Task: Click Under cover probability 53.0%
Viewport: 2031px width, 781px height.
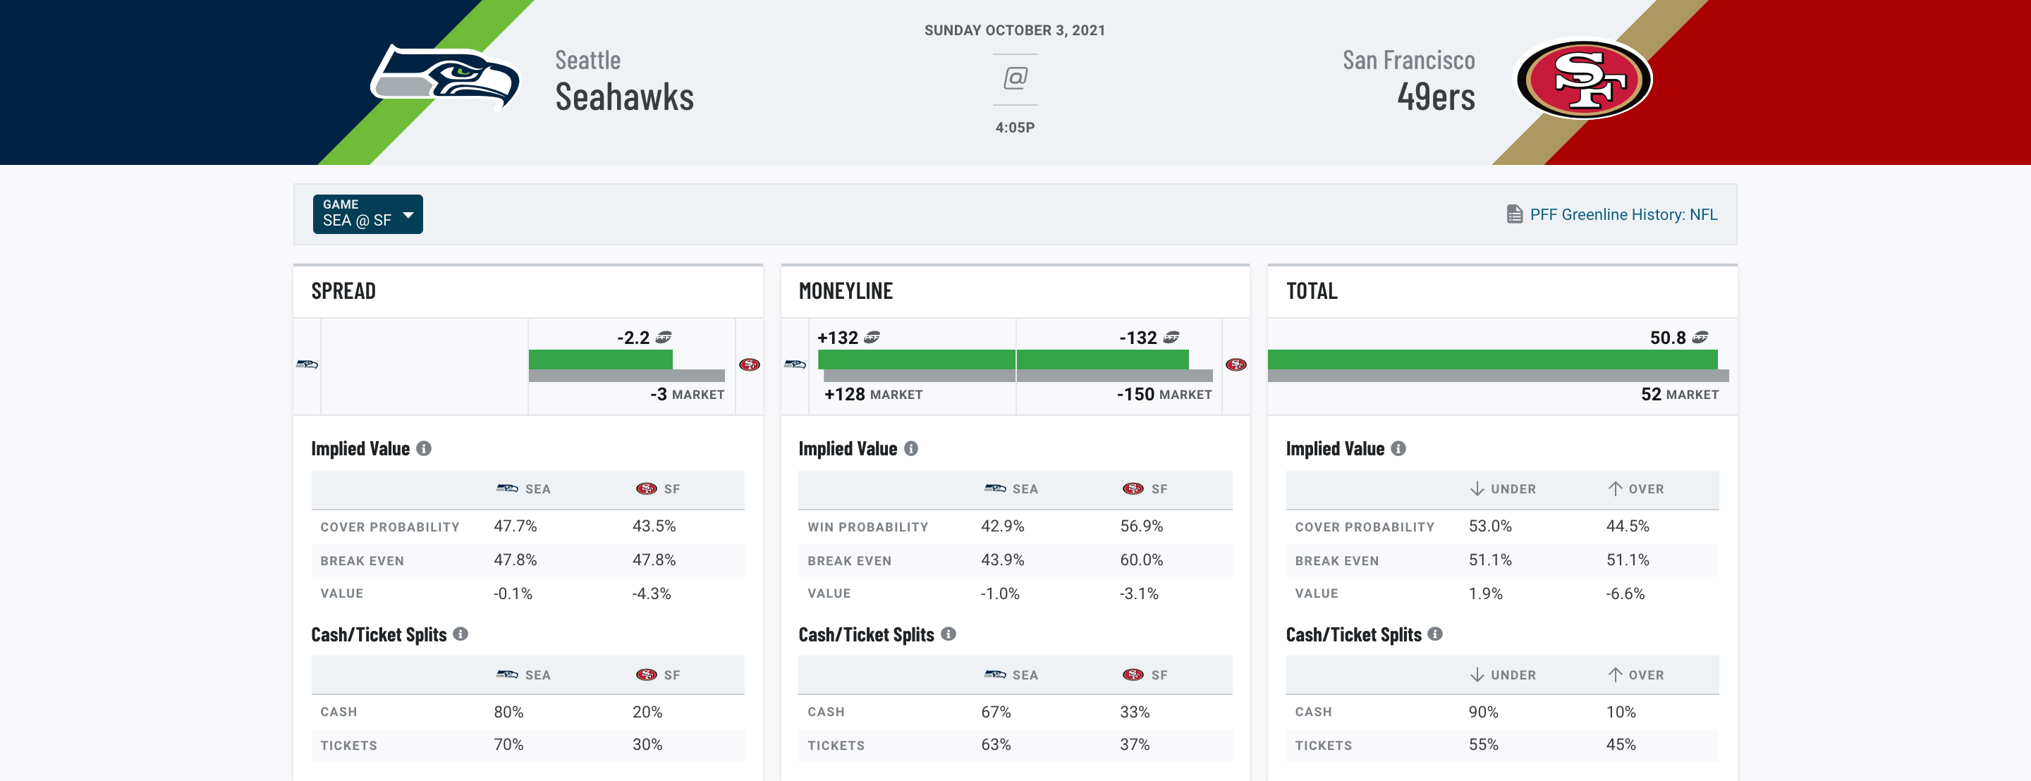Action: pyautogui.click(x=1489, y=526)
